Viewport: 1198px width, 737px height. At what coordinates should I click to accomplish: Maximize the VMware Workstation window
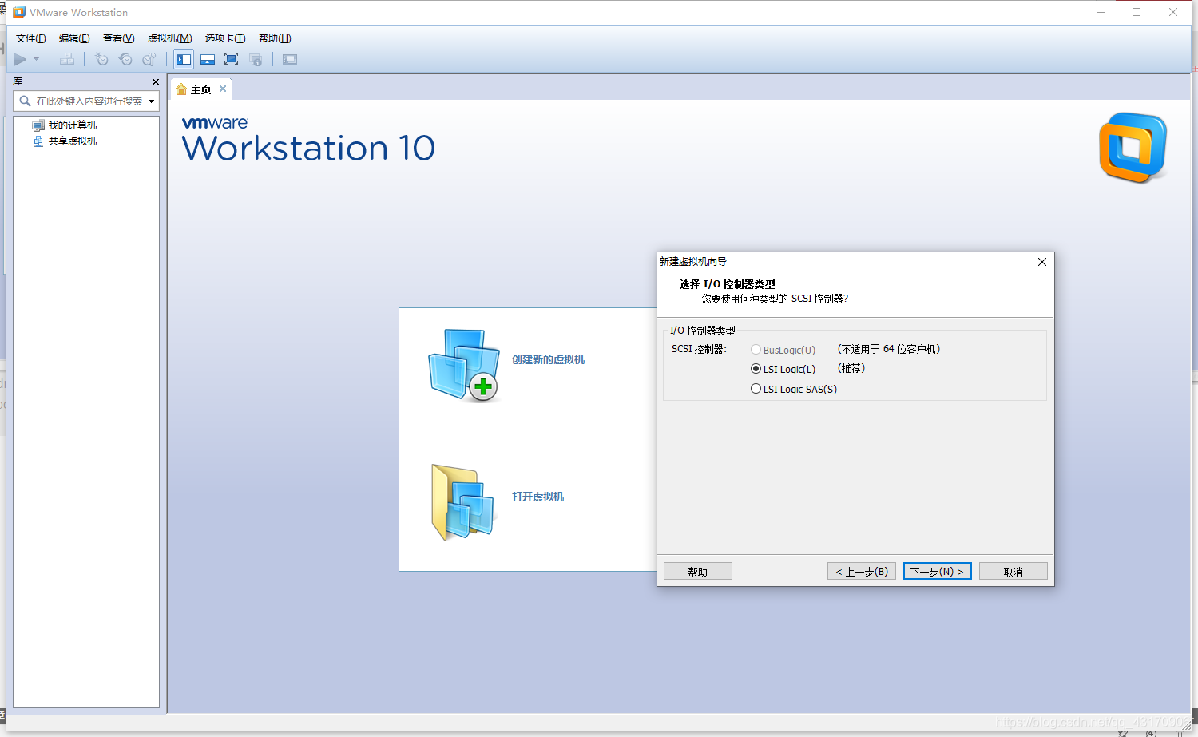(x=1137, y=12)
